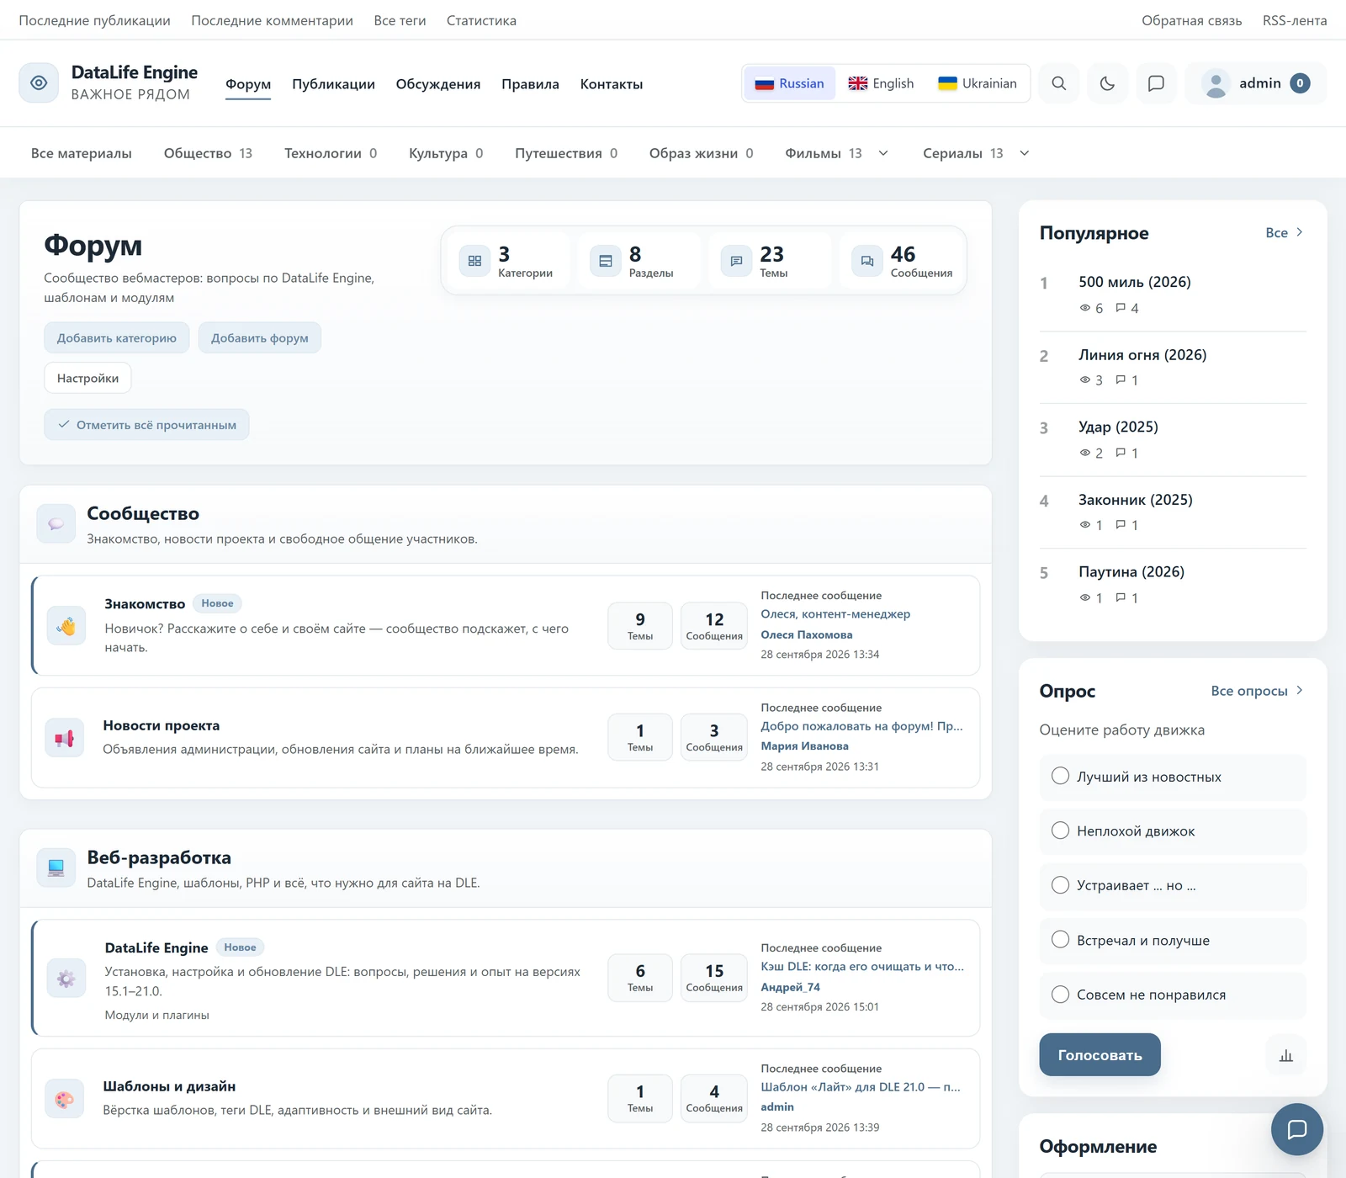Select poll option Устраивает ... но ...
Screen dimensions: 1346x1178
click(1173, 885)
